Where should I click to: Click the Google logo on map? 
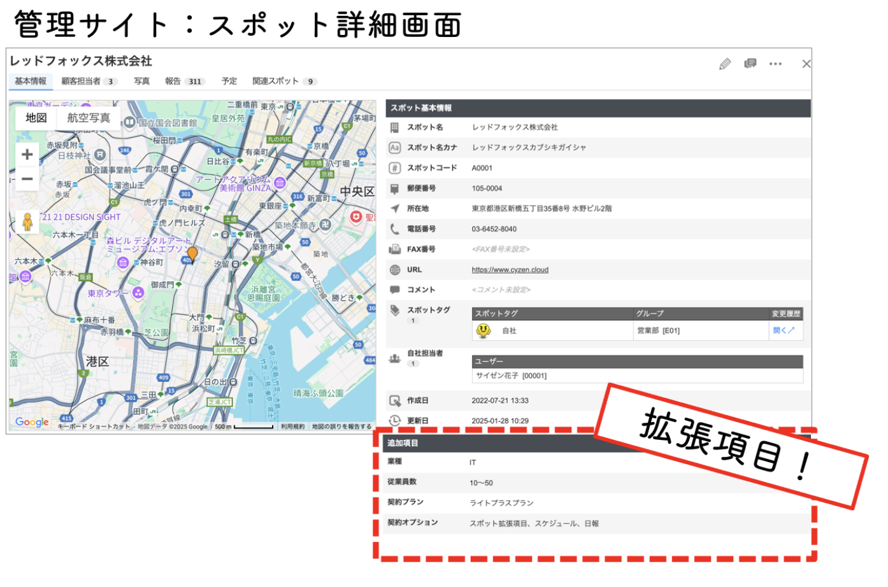pyautogui.click(x=32, y=422)
